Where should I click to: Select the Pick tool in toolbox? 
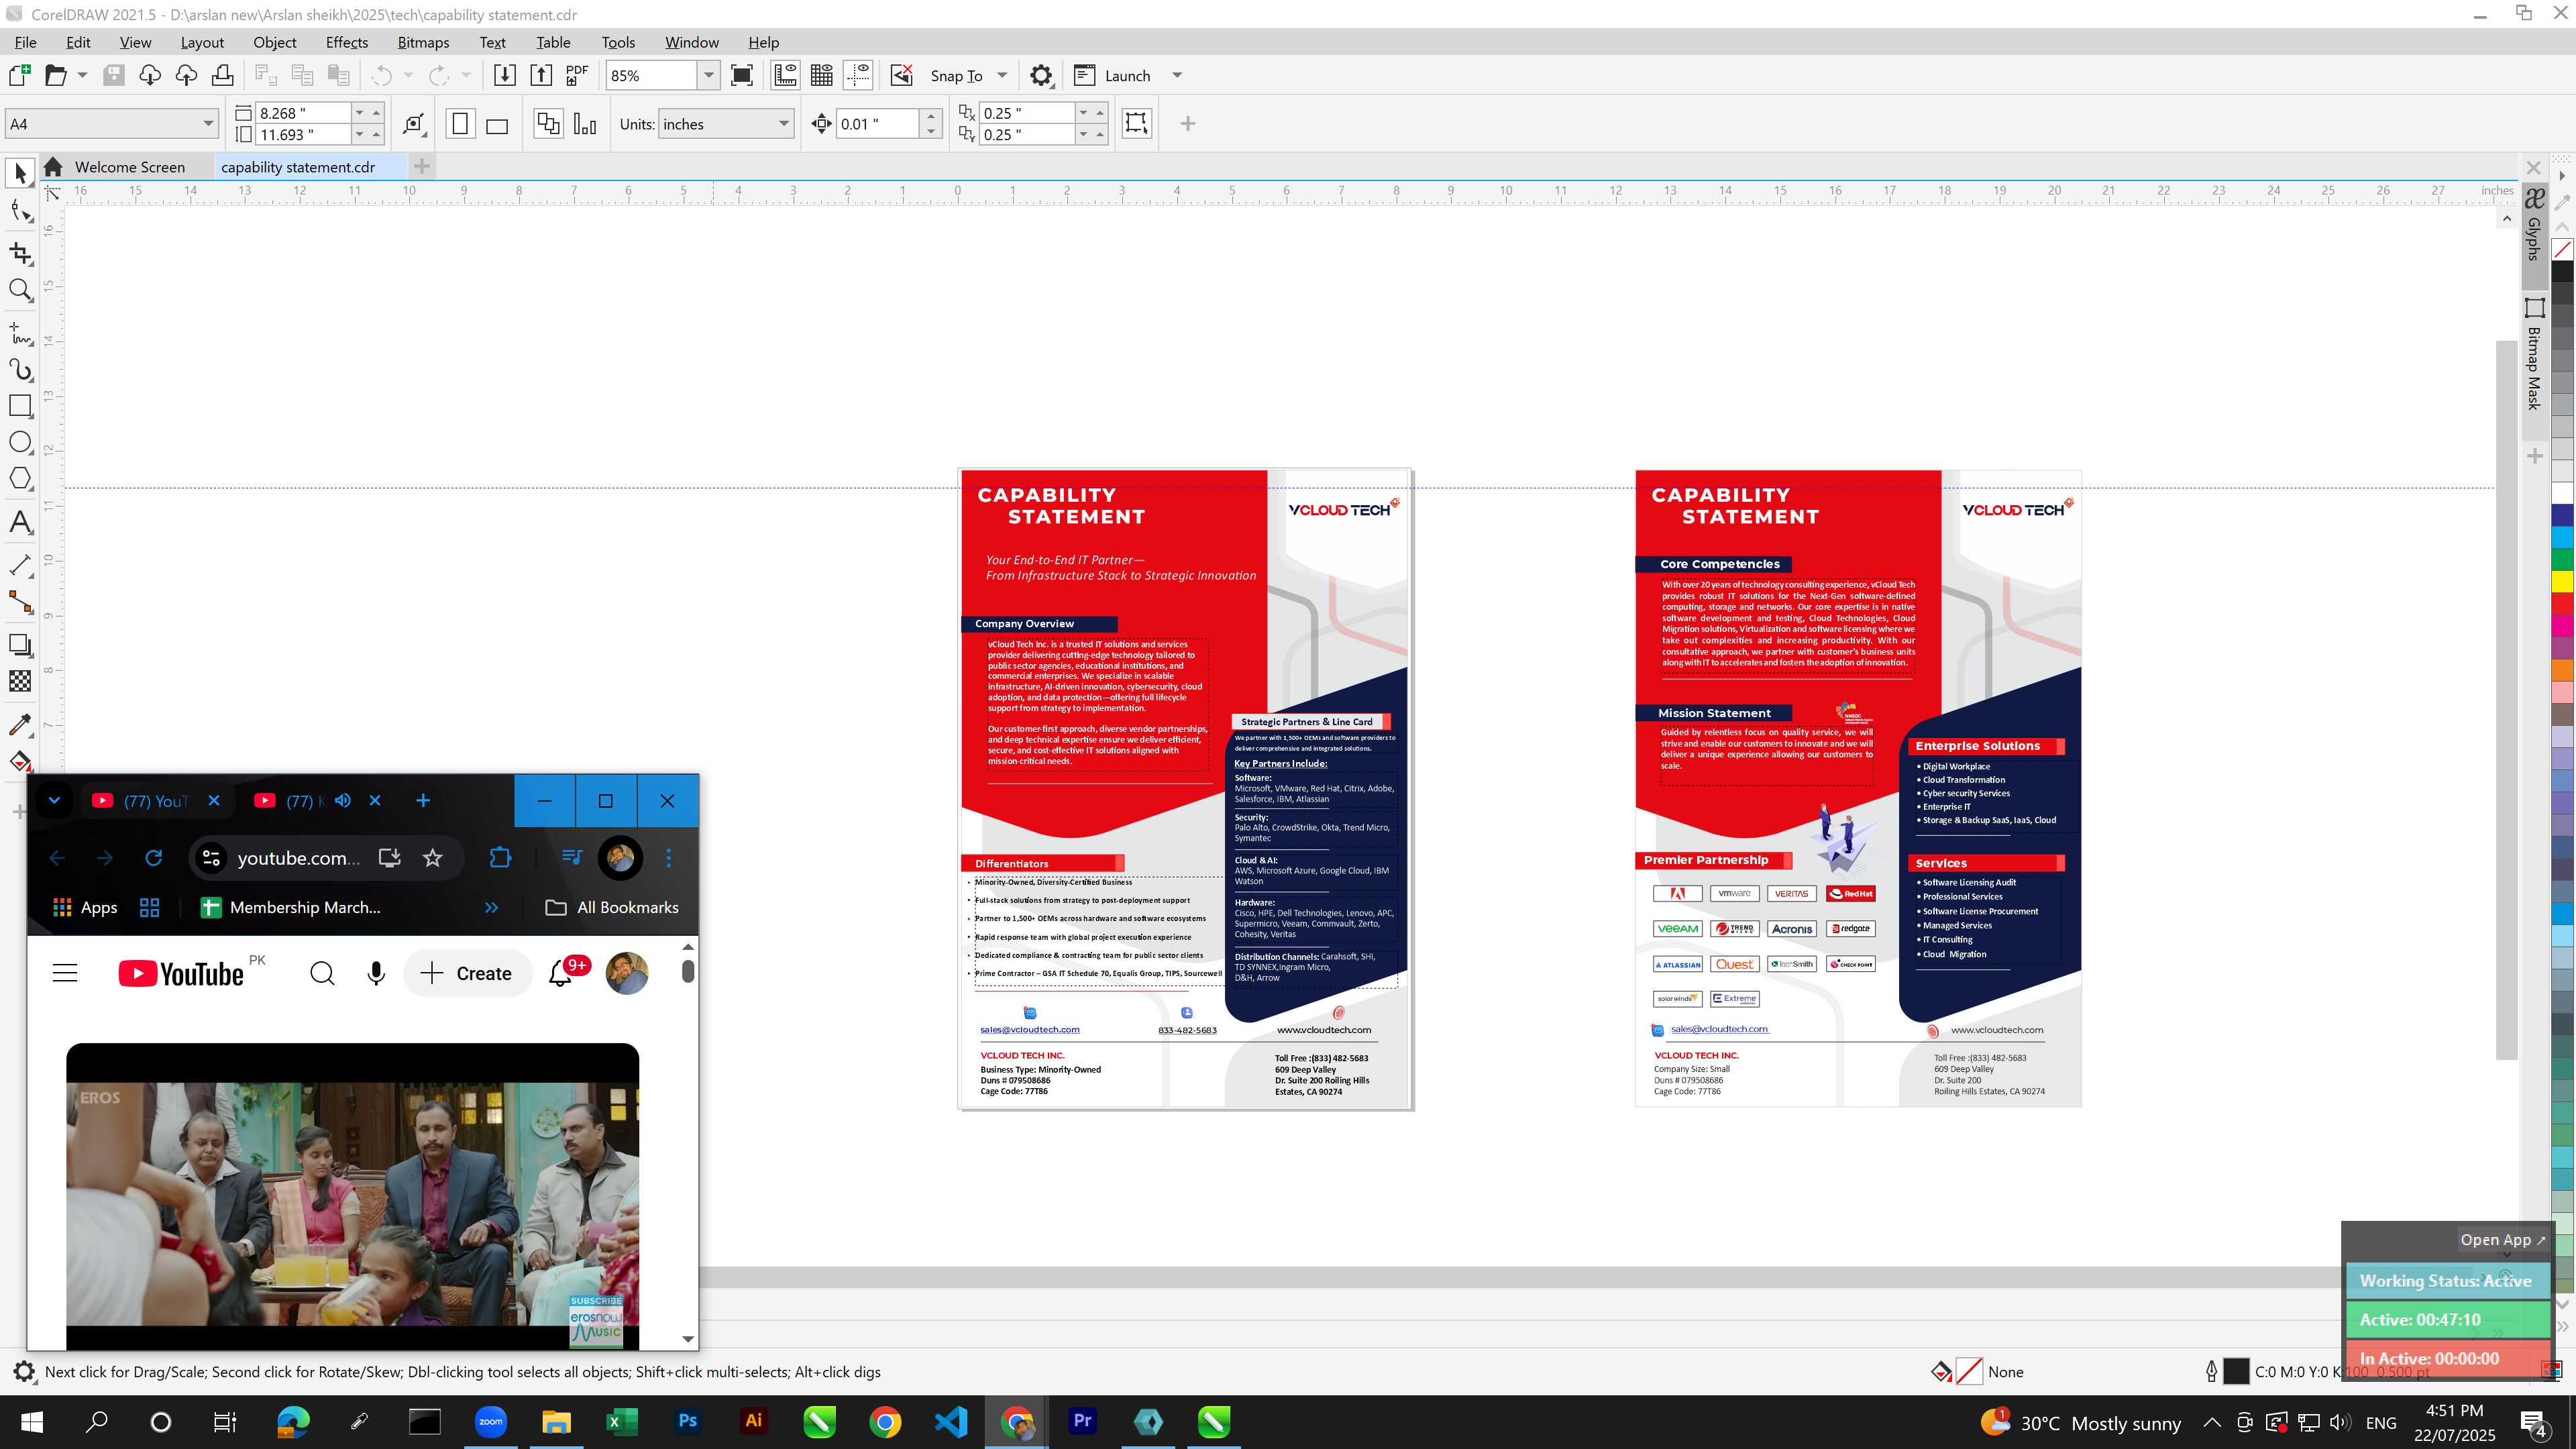20,173
